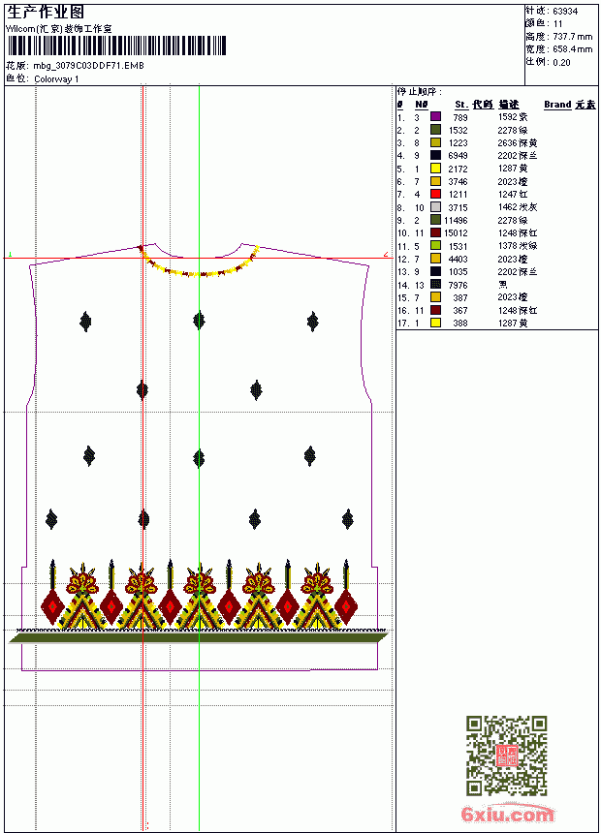
Task: Click the description '2636 深黄'
Action: coord(518,143)
